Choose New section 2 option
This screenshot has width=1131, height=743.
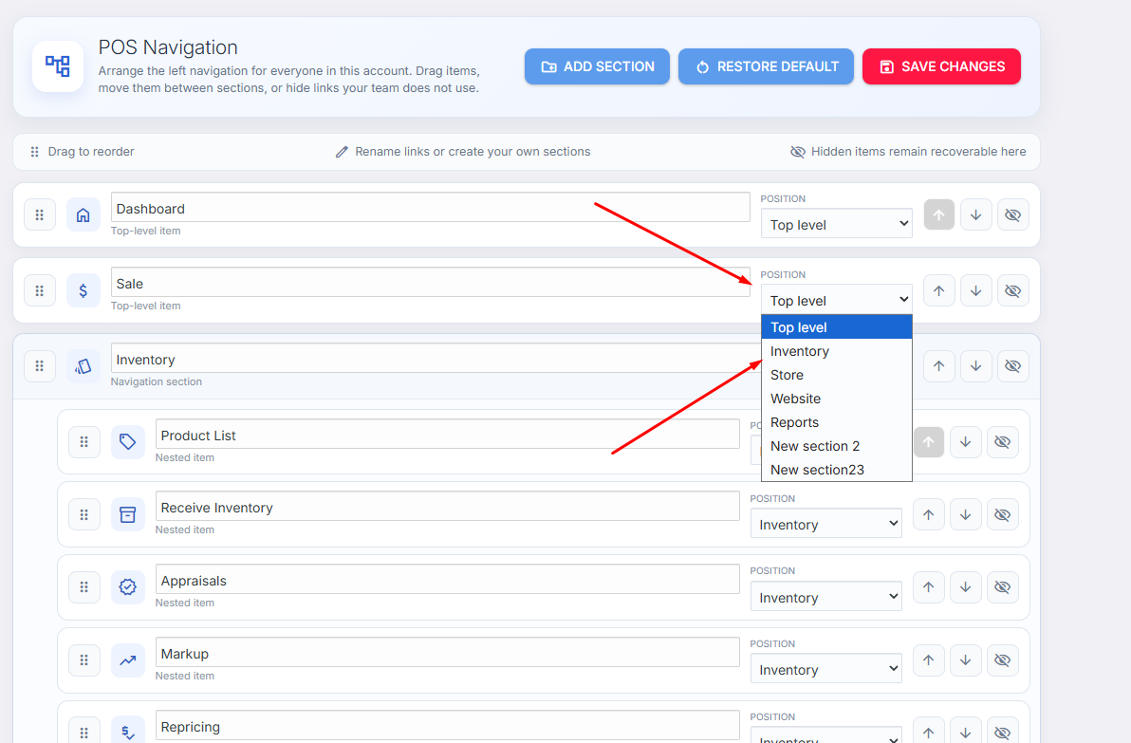(x=837, y=447)
